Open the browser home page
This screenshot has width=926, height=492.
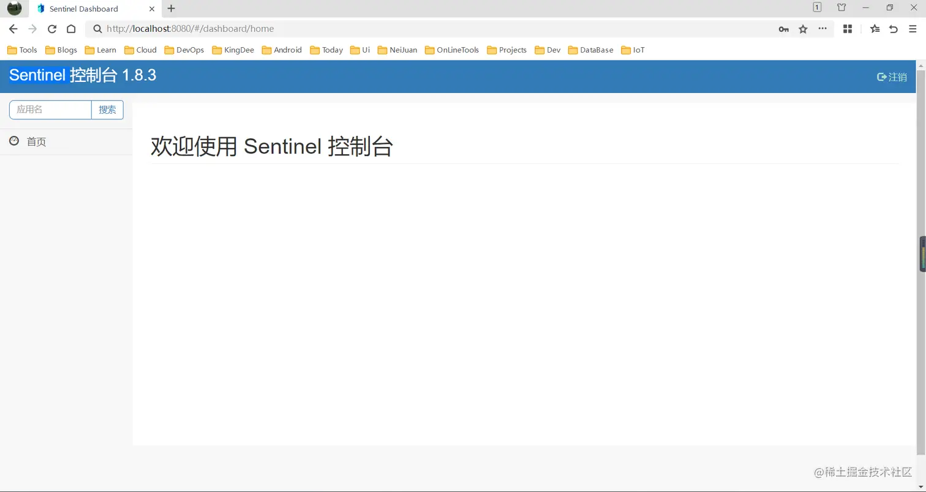(x=71, y=29)
